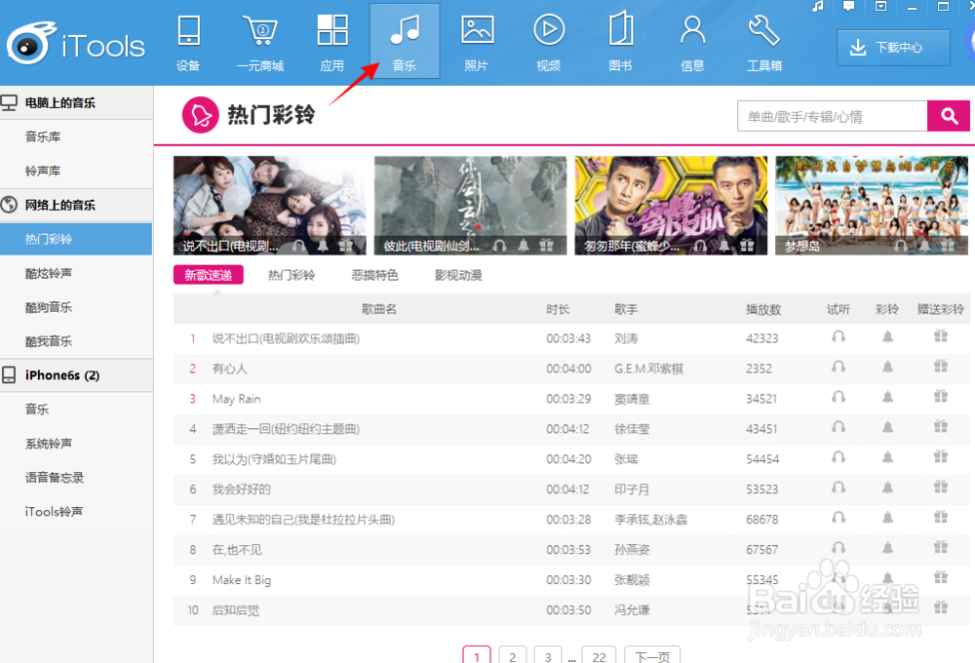Image resolution: width=975 pixels, height=663 pixels.
Task: Click gift icon on 彼此 banner
Action: tap(547, 246)
